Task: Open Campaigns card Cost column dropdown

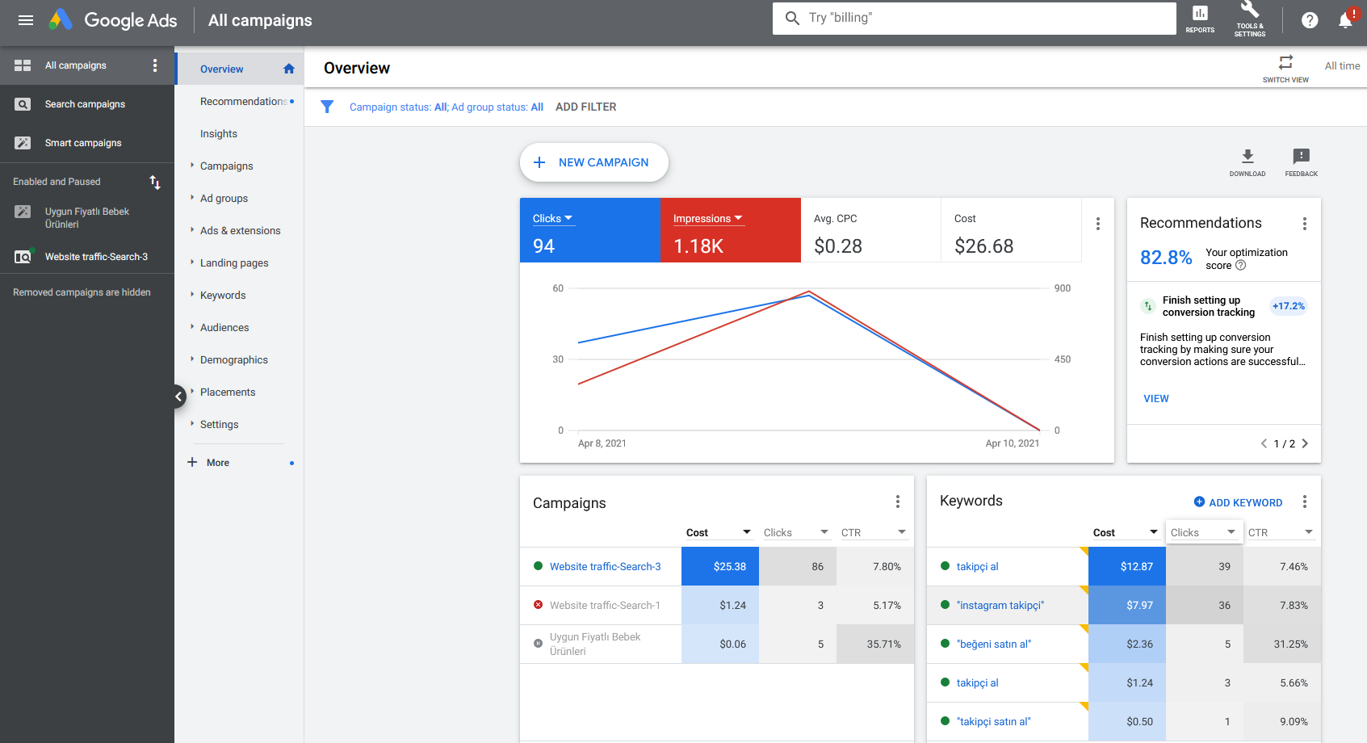Action: (719, 532)
